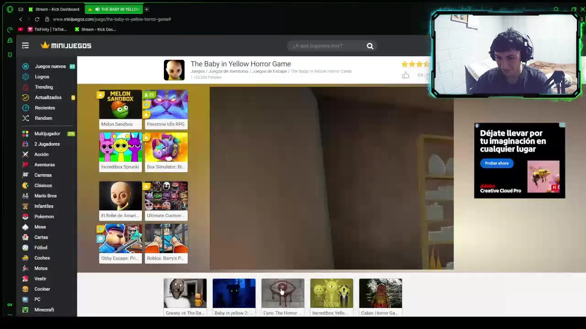The height and width of the screenshot is (329, 586).
Task: Open the Pokemon category
Action: (x=43, y=217)
